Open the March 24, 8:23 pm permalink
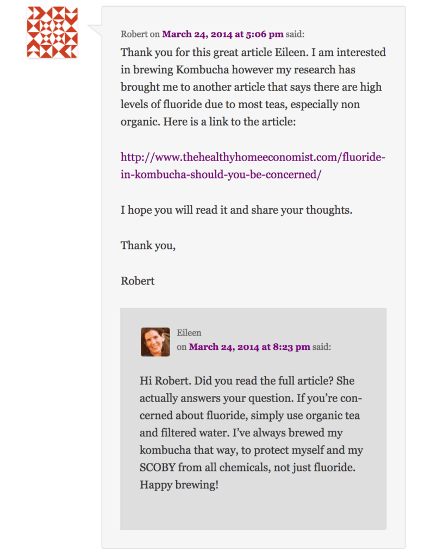Image resolution: width=437 pixels, height=557 pixels. tap(249, 346)
